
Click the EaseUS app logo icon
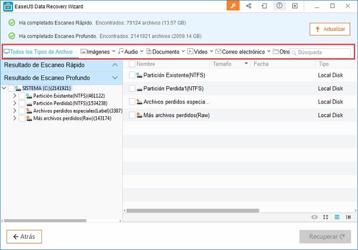pyautogui.click(x=8, y=7)
